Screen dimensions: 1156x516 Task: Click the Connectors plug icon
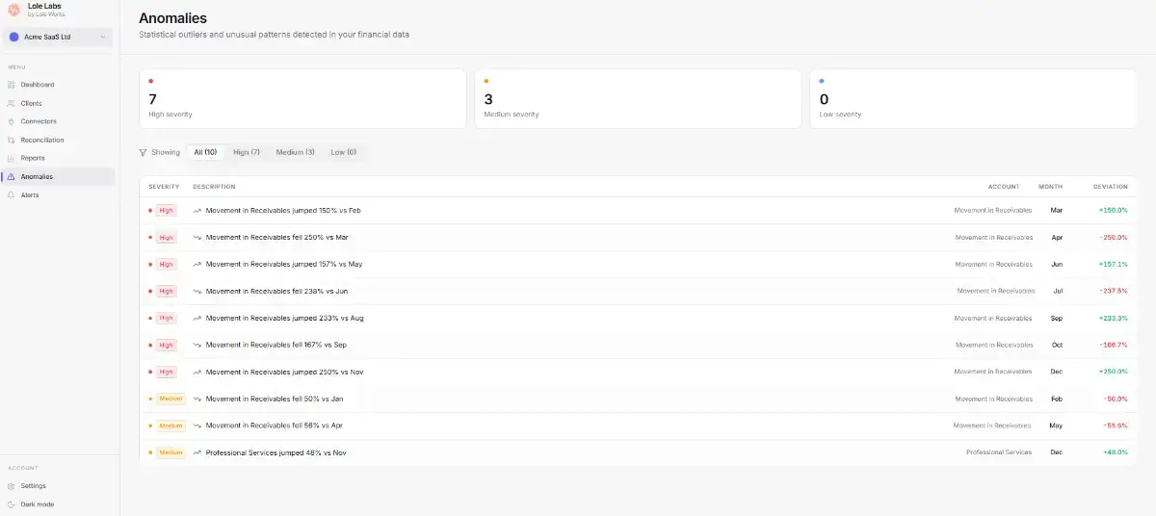[12, 121]
